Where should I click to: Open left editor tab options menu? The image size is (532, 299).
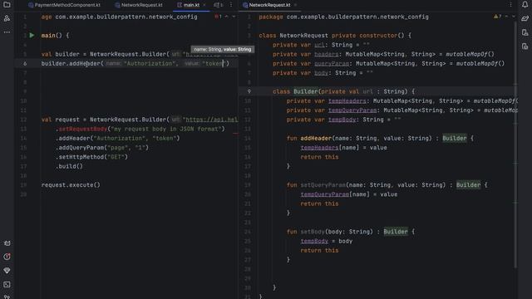[231, 5]
